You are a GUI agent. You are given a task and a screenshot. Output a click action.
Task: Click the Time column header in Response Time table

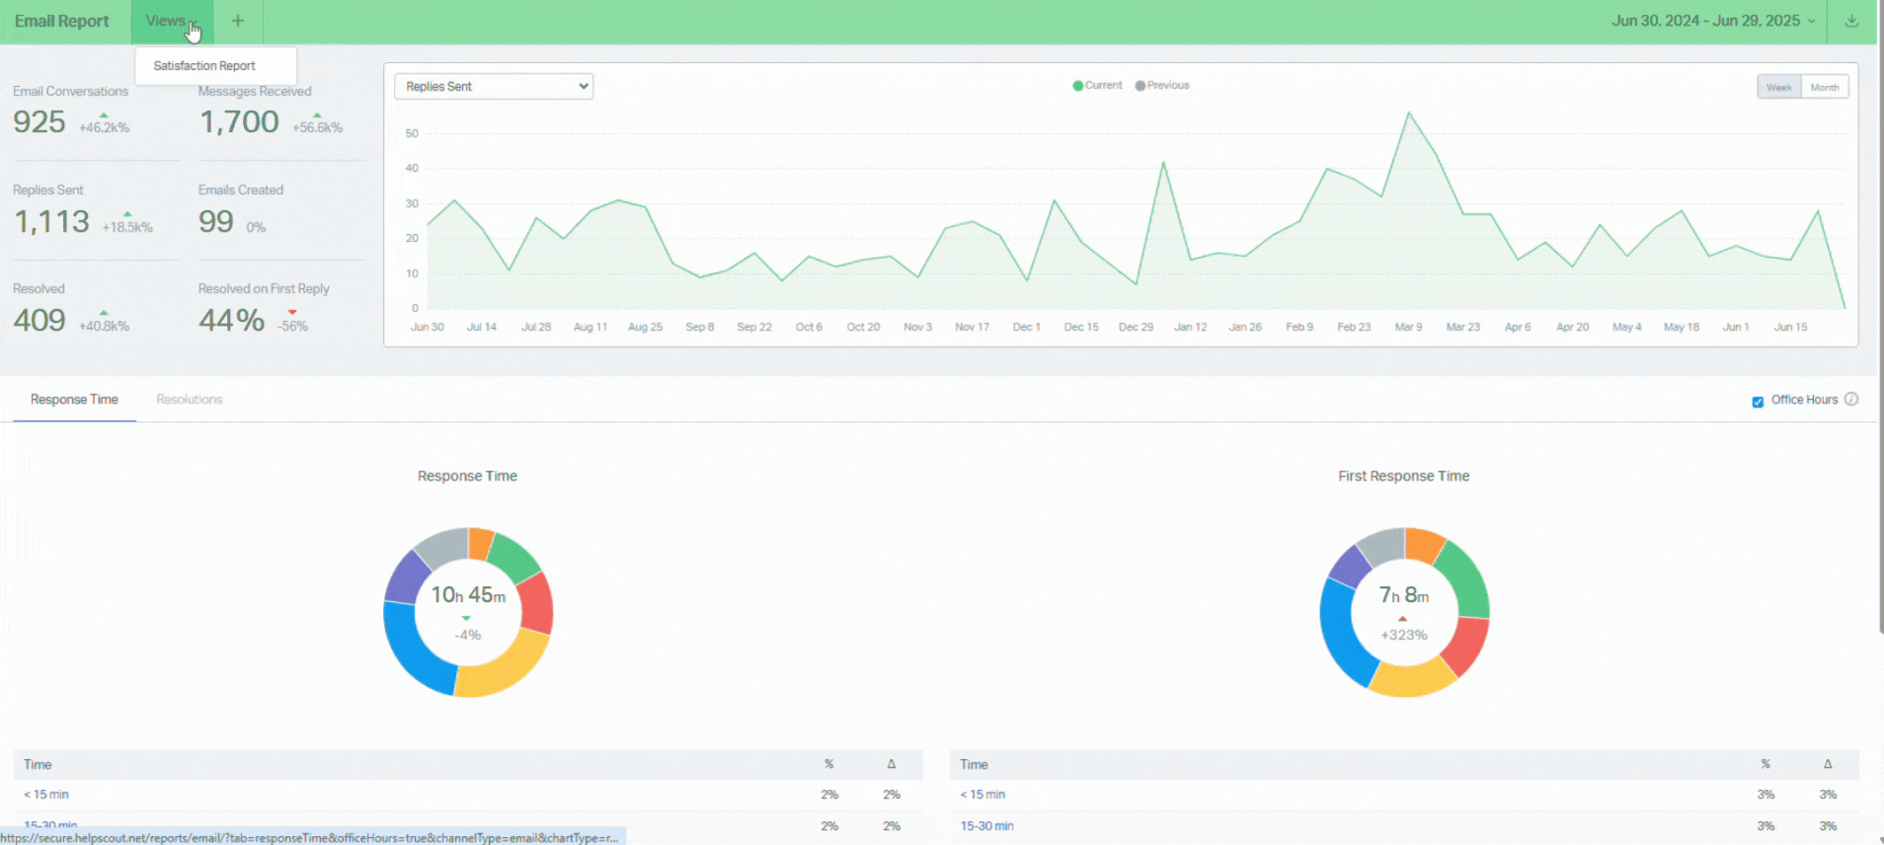point(38,765)
